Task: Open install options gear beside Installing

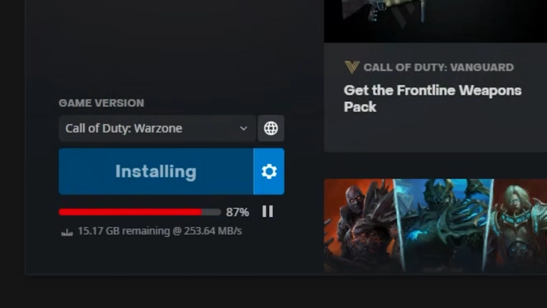Action: [x=269, y=172]
